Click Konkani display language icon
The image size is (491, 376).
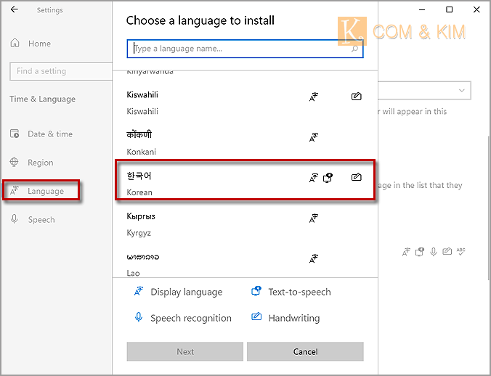[x=314, y=137]
